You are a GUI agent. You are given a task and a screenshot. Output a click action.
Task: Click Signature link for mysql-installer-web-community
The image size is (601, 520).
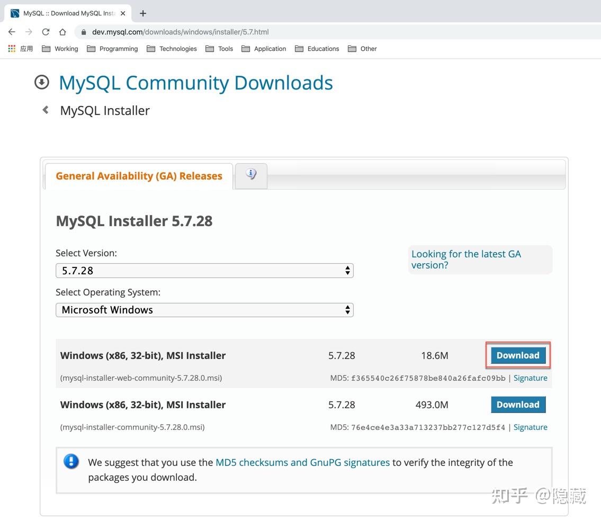pyautogui.click(x=531, y=378)
